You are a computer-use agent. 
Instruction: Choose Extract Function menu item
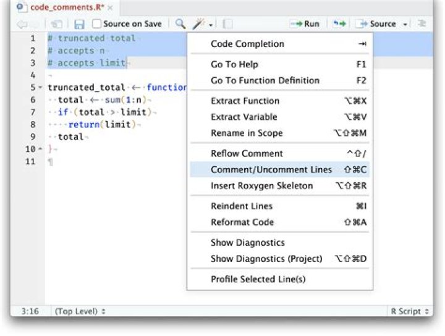279,101
